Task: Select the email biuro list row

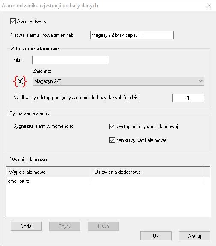Action: point(104,181)
